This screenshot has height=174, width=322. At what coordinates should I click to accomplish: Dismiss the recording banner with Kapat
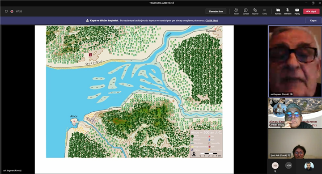[313, 21]
